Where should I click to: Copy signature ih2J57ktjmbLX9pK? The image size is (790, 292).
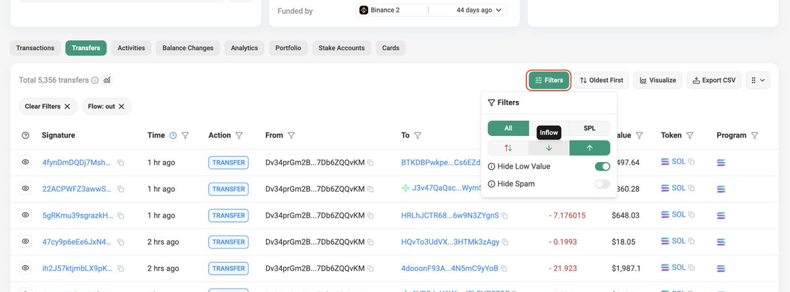tap(120, 268)
